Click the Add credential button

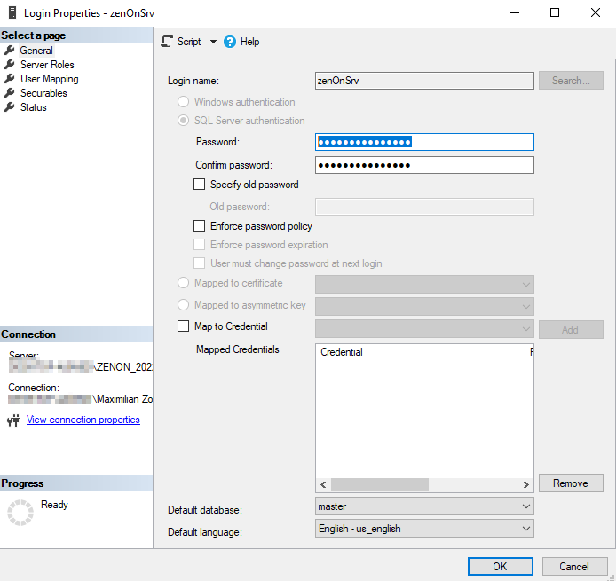(x=571, y=329)
